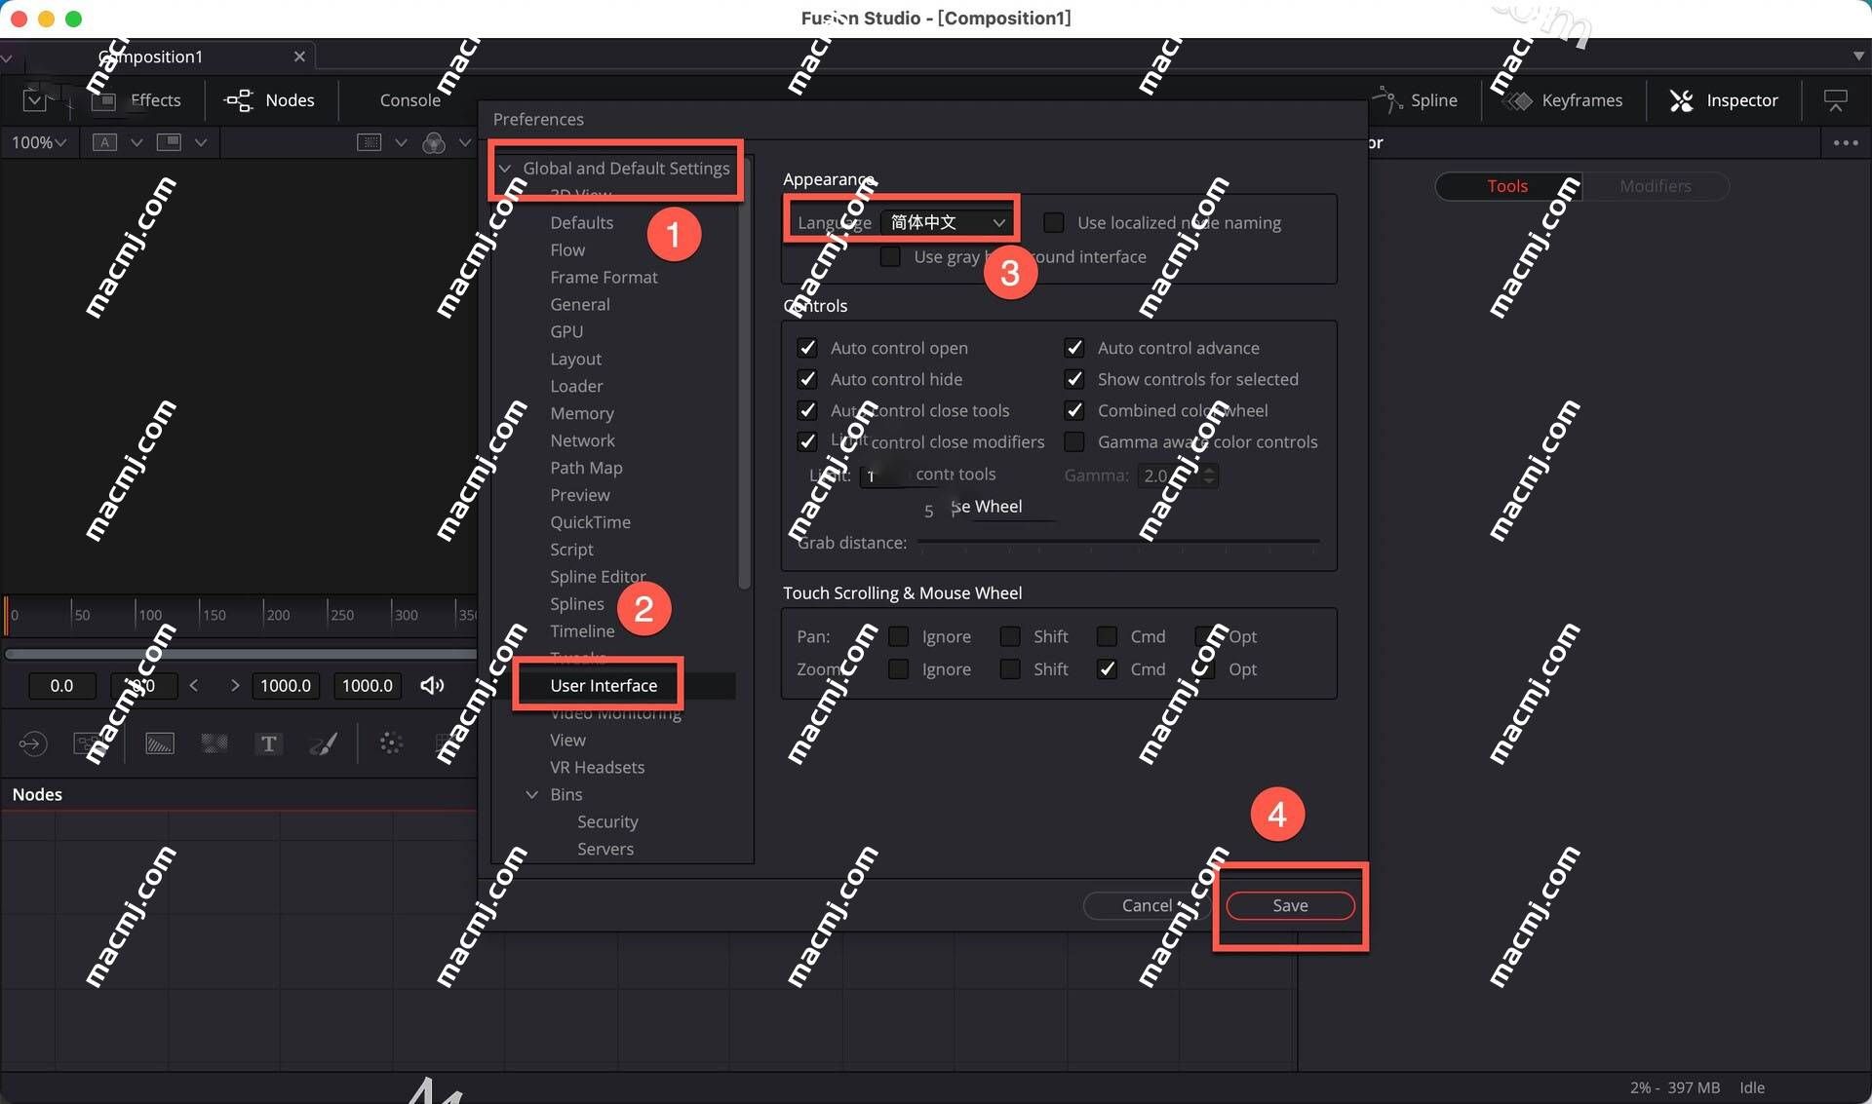Switch to the Console panel
This screenshot has height=1104, width=1872.
[x=409, y=100]
